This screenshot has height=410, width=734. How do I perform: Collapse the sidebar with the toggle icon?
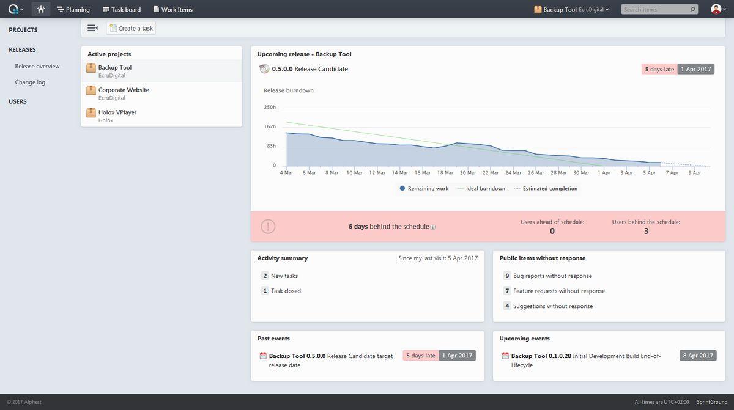click(92, 28)
